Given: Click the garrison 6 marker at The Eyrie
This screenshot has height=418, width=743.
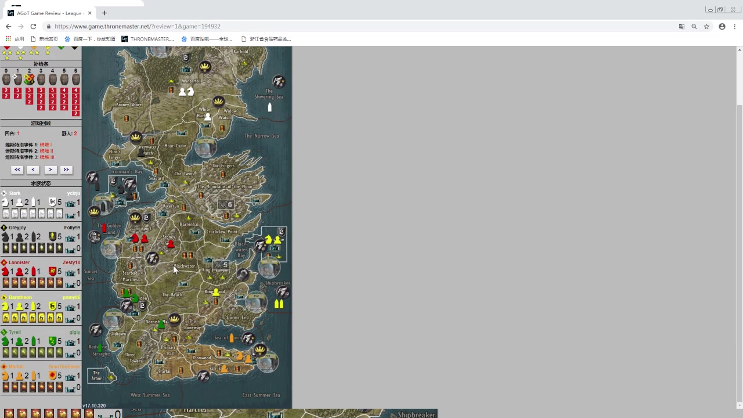Looking at the screenshot, I should [226, 204].
